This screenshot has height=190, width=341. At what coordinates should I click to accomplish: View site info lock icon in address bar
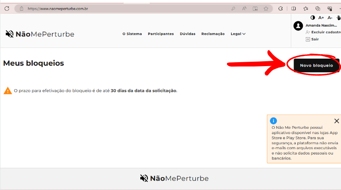pos(21,9)
